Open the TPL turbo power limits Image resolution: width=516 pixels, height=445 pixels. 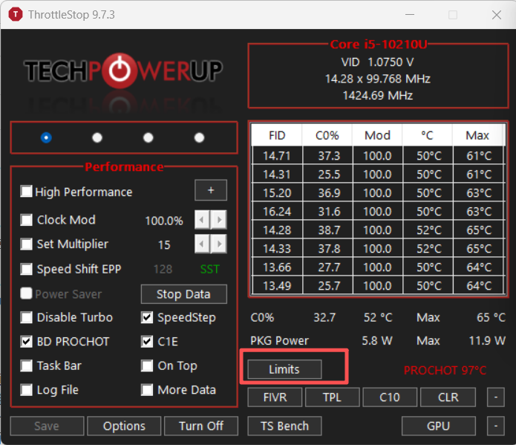click(x=333, y=397)
